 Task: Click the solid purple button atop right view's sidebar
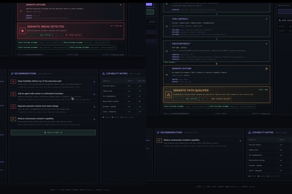click(x=149, y=4)
